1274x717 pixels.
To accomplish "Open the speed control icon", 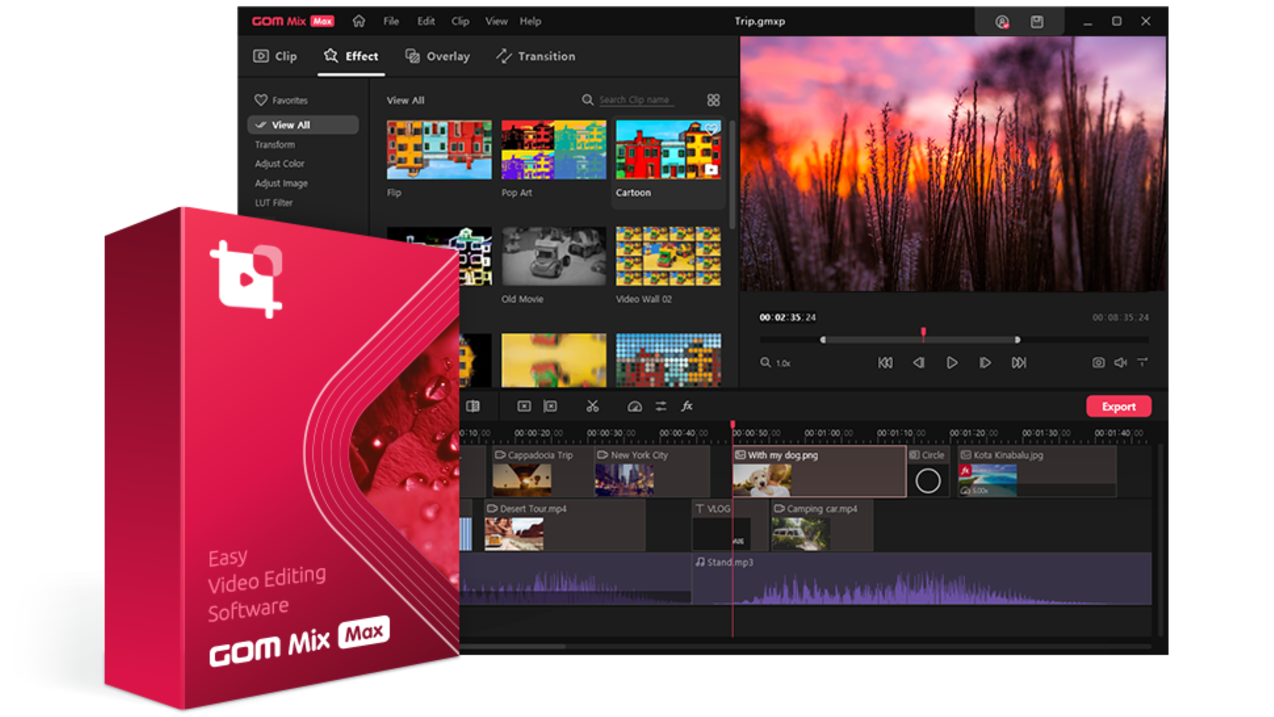I will (x=634, y=407).
